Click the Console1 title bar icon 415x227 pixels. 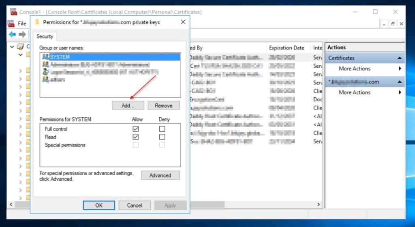pyautogui.click(x=13, y=12)
